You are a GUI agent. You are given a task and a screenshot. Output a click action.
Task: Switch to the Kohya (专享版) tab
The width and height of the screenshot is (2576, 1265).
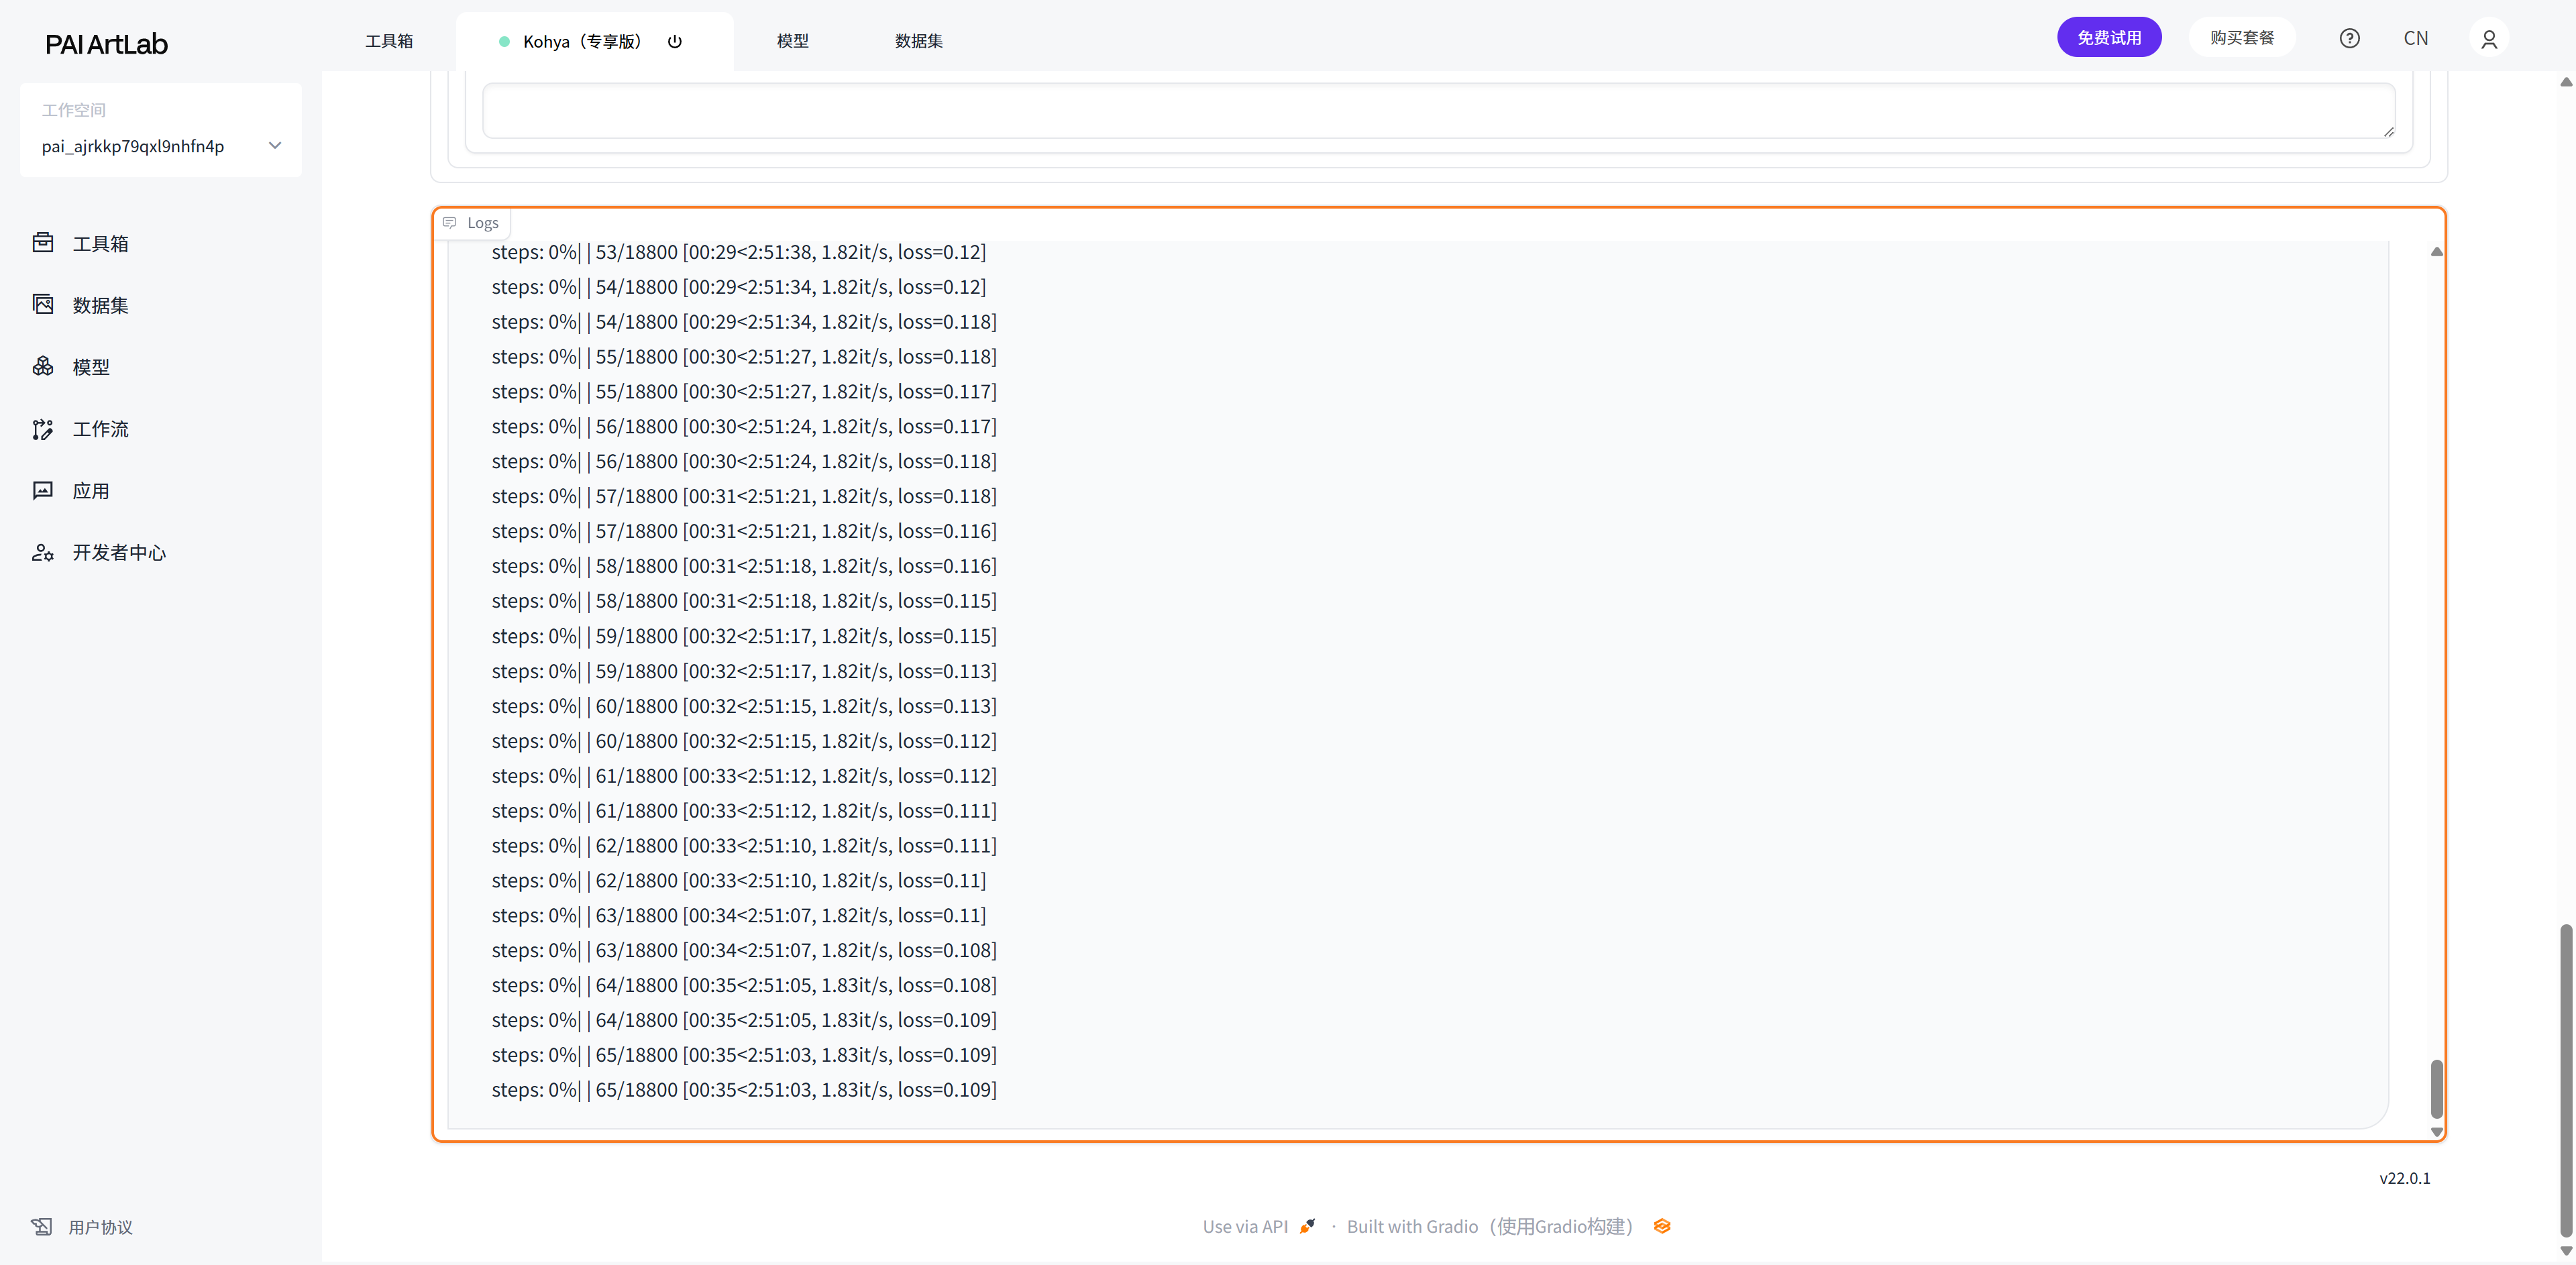click(582, 42)
